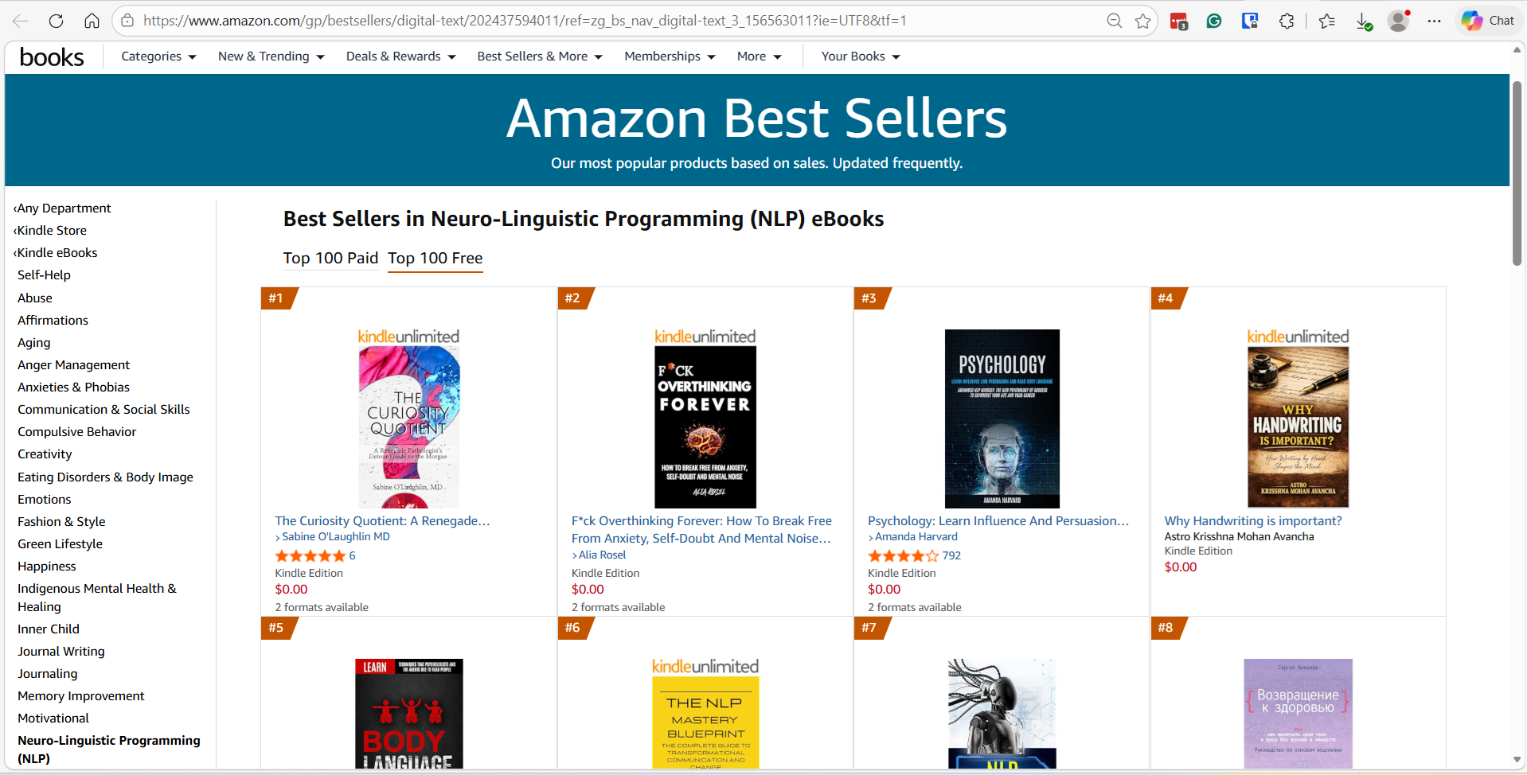This screenshot has height=775, width=1527.
Task: Open the Your Books dropdown
Action: 860,56
